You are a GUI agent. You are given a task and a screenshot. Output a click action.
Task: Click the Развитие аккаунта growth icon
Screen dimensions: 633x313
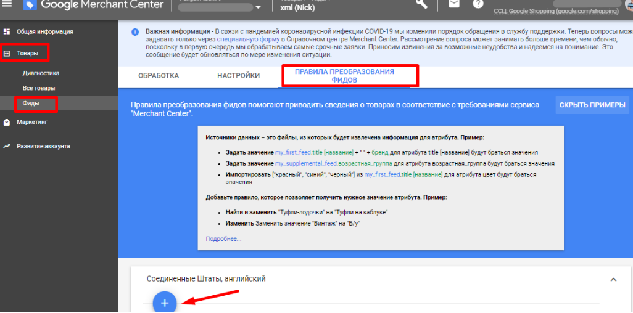6,147
